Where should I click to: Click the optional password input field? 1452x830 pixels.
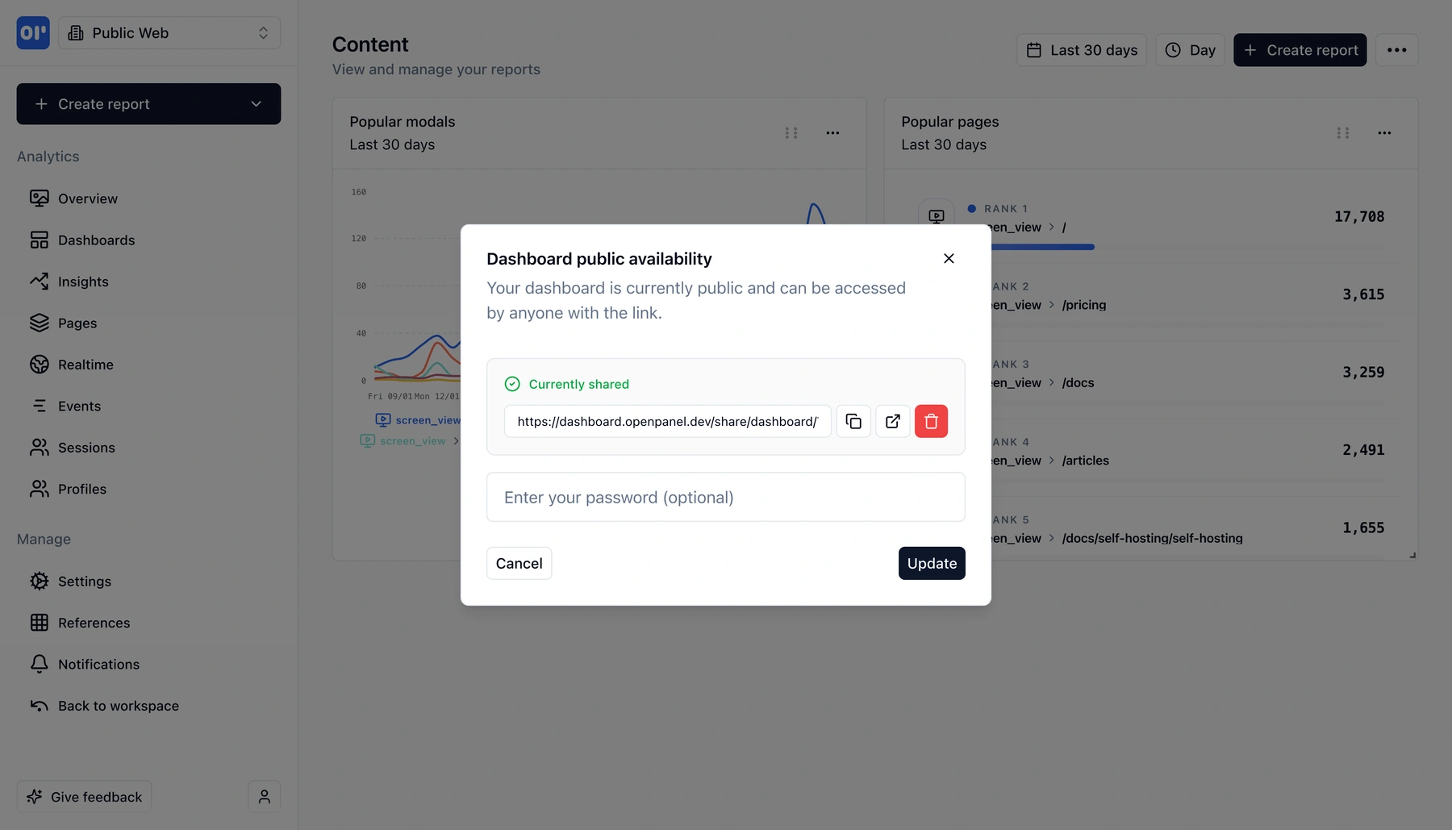(724, 497)
